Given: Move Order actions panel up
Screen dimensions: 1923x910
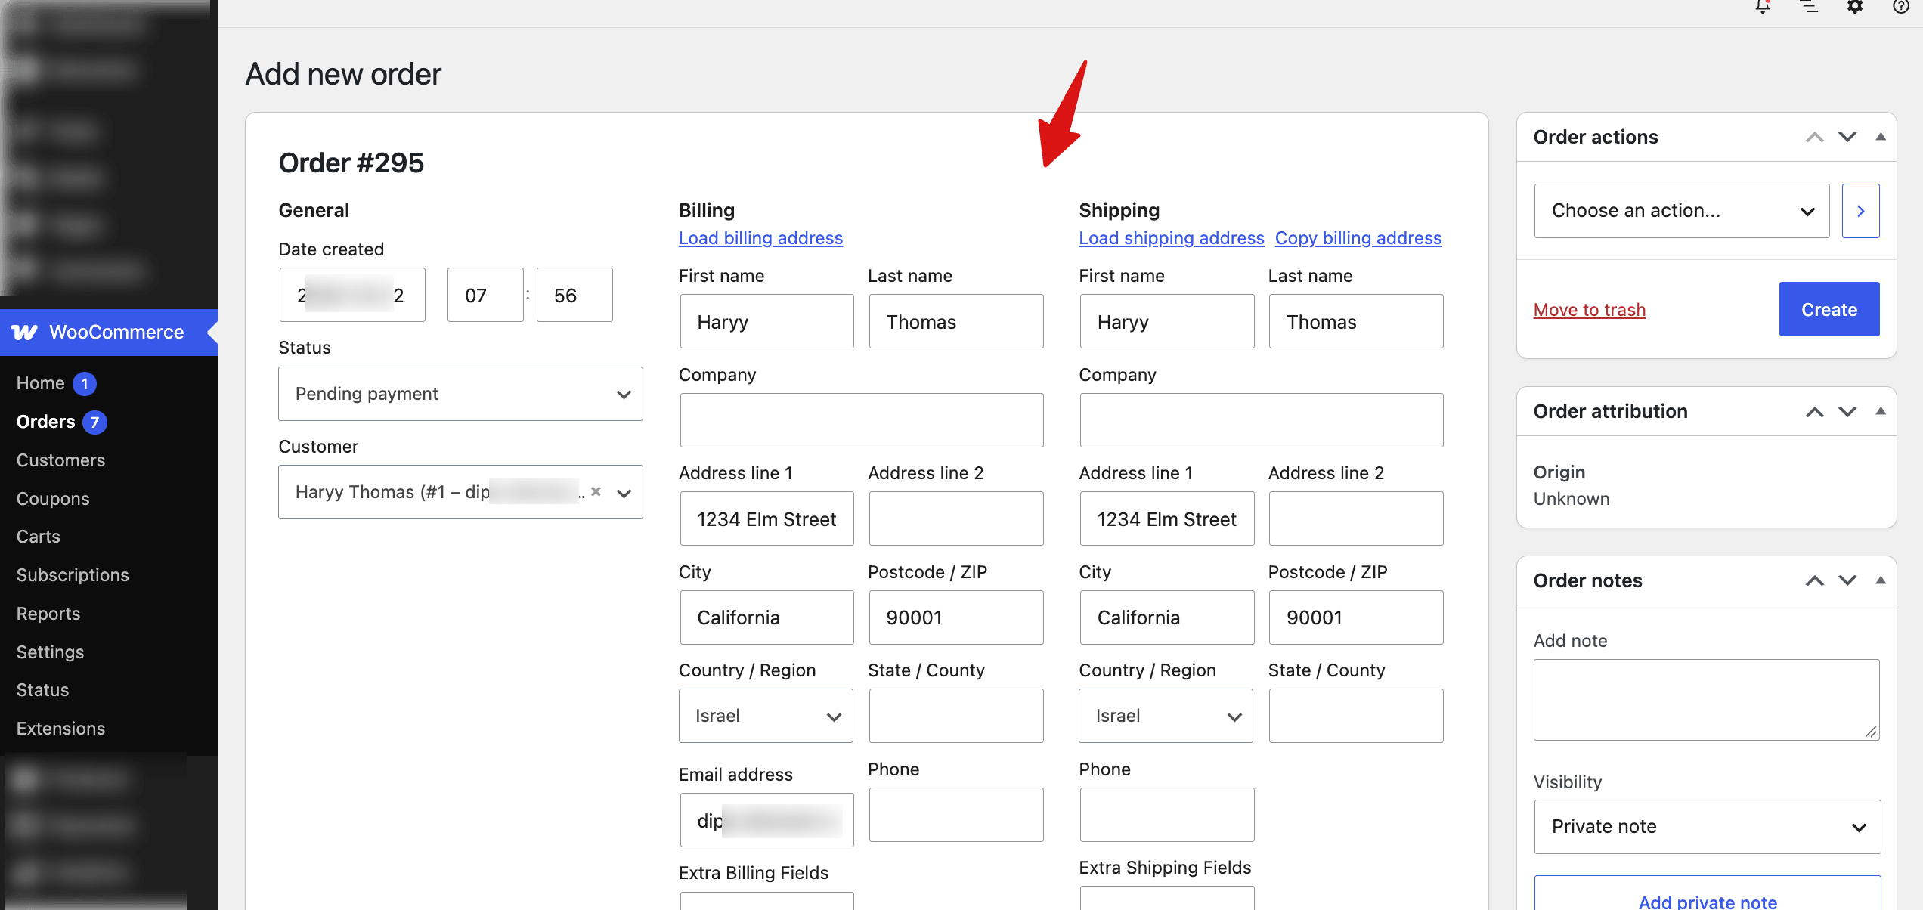Looking at the screenshot, I should click(1814, 137).
